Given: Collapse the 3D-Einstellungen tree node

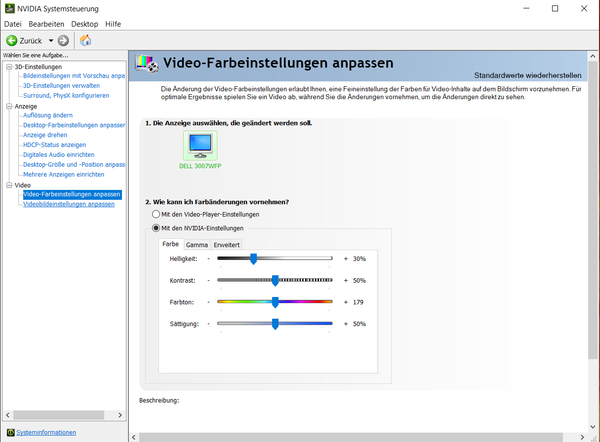Looking at the screenshot, I should [9, 67].
